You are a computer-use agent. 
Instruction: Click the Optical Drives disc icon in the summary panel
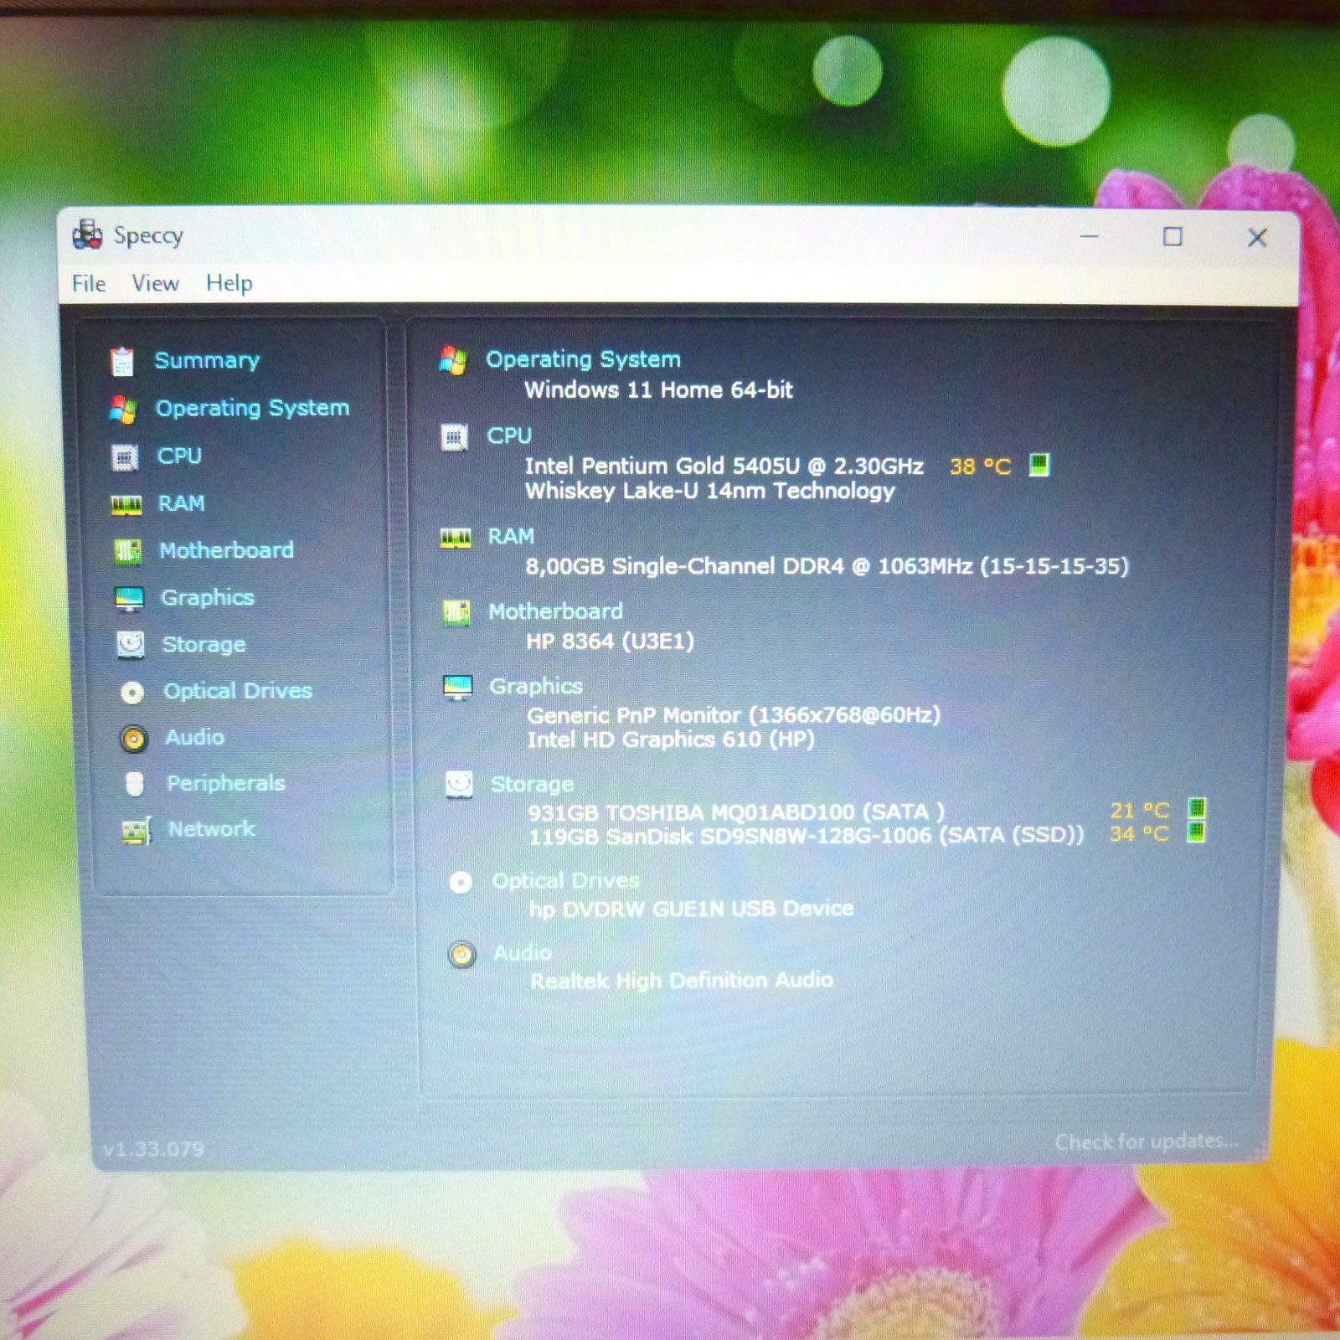pos(461,883)
